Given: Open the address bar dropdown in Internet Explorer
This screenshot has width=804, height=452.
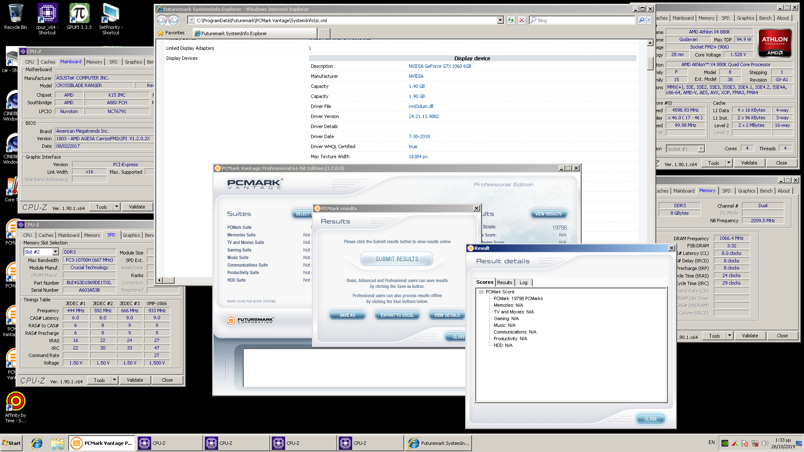Looking at the screenshot, I should coord(500,20).
